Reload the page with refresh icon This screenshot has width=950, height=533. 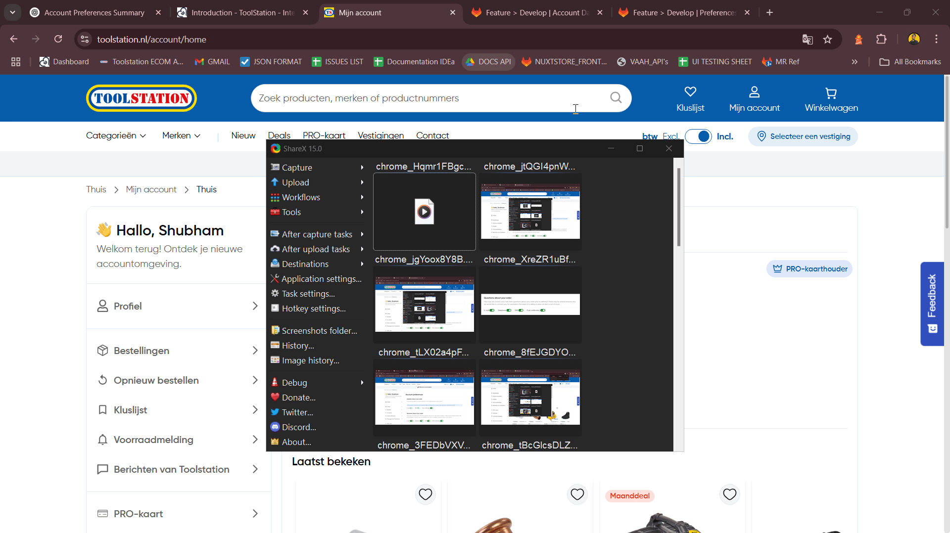(58, 39)
